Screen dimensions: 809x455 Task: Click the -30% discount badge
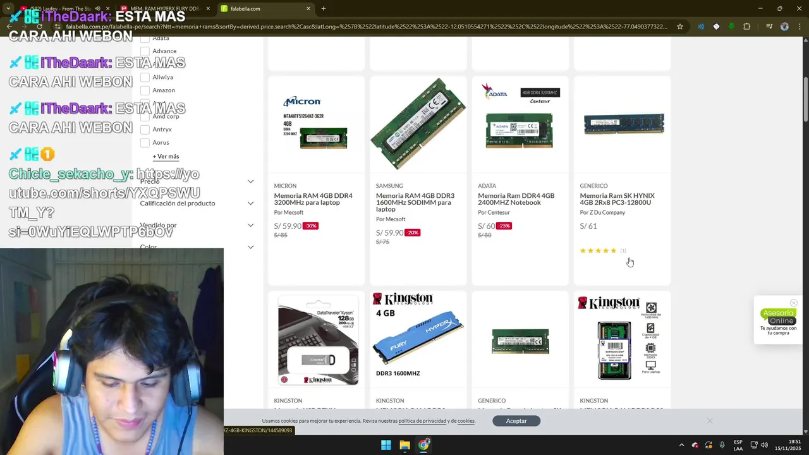[310, 226]
